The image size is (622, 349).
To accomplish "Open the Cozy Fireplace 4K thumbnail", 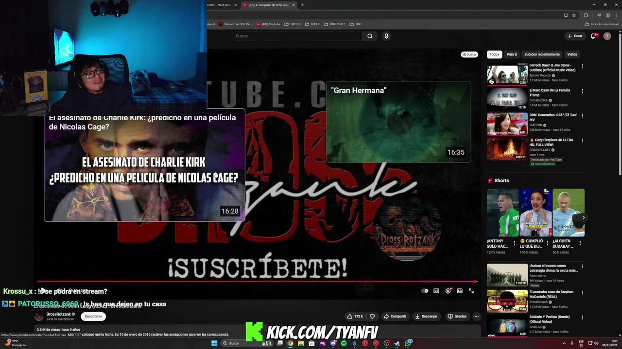I will (507, 148).
